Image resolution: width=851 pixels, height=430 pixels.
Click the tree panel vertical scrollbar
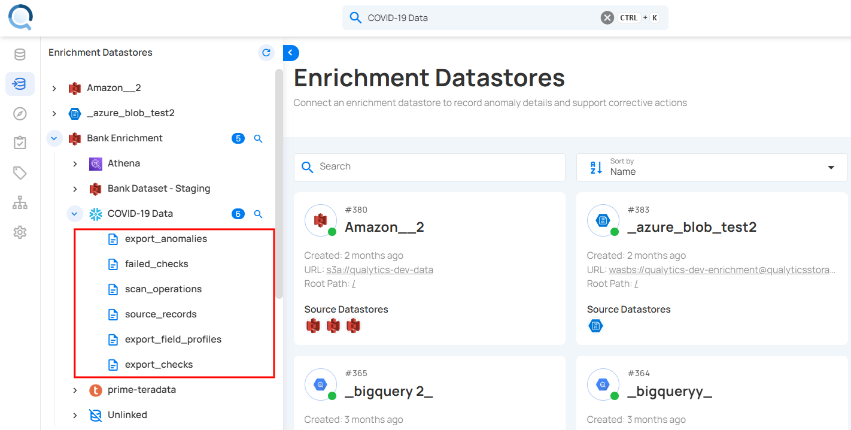coord(279,180)
